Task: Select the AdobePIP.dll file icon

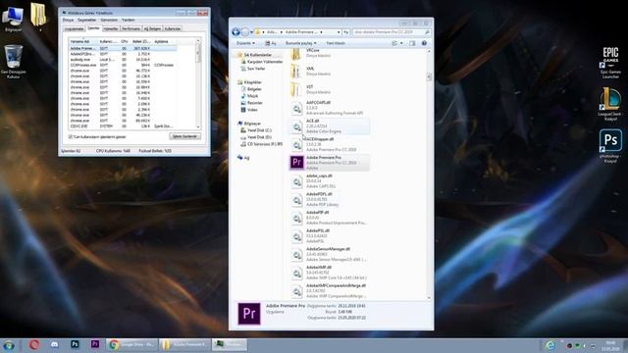Action: pyautogui.click(x=296, y=218)
